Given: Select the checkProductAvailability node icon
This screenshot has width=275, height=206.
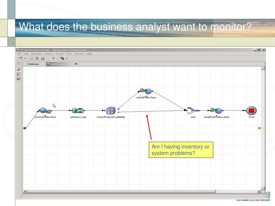Looking at the screenshot, I should [x=111, y=111].
